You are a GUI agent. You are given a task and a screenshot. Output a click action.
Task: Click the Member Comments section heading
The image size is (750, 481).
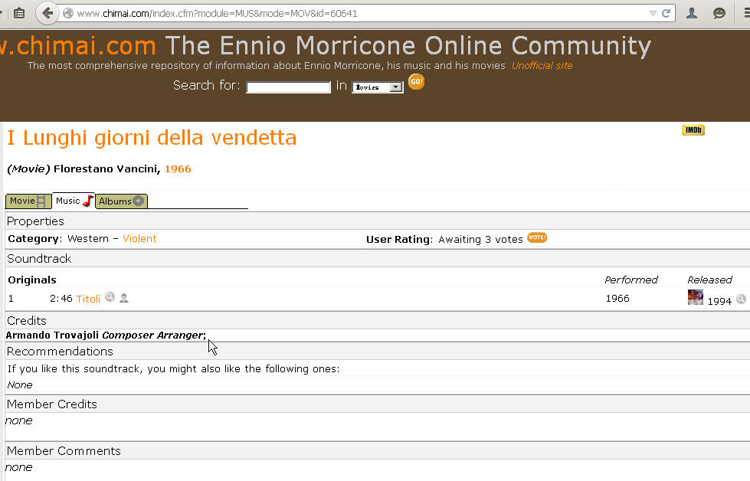64,451
